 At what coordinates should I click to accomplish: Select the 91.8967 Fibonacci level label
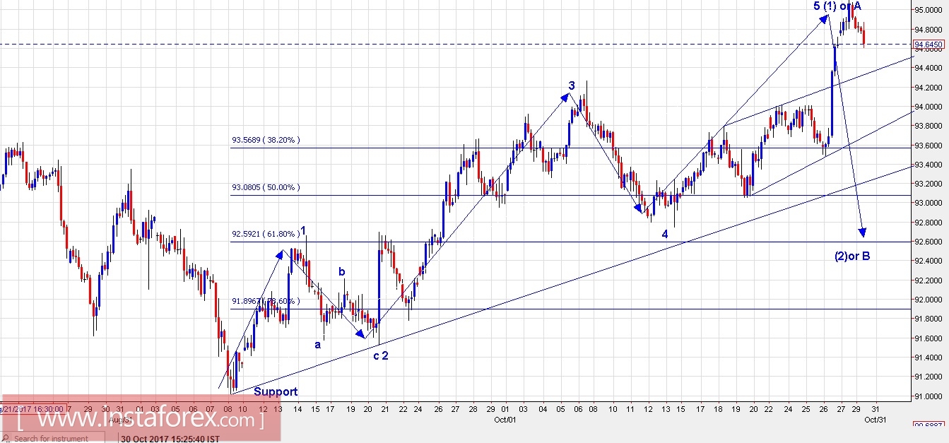pyautogui.click(x=266, y=300)
